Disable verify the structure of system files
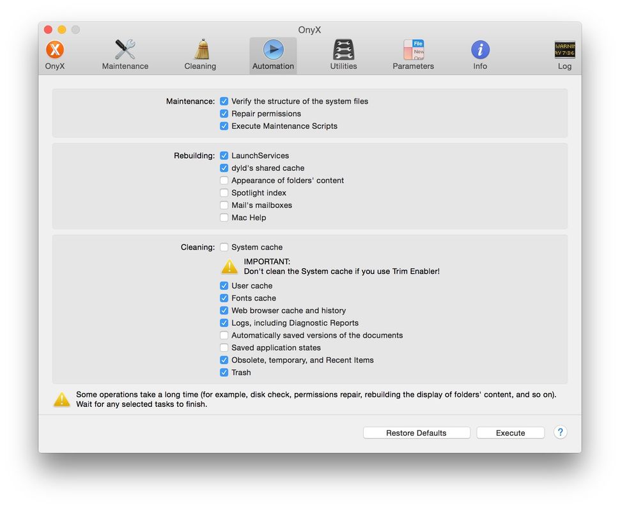This screenshot has height=508, width=620. (x=224, y=101)
